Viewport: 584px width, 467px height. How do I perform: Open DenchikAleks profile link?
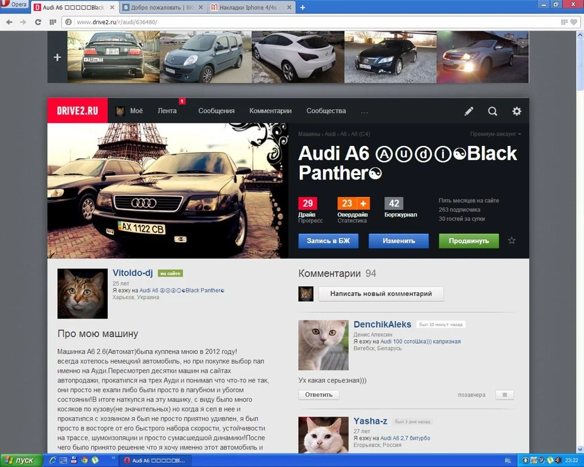click(382, 324)
